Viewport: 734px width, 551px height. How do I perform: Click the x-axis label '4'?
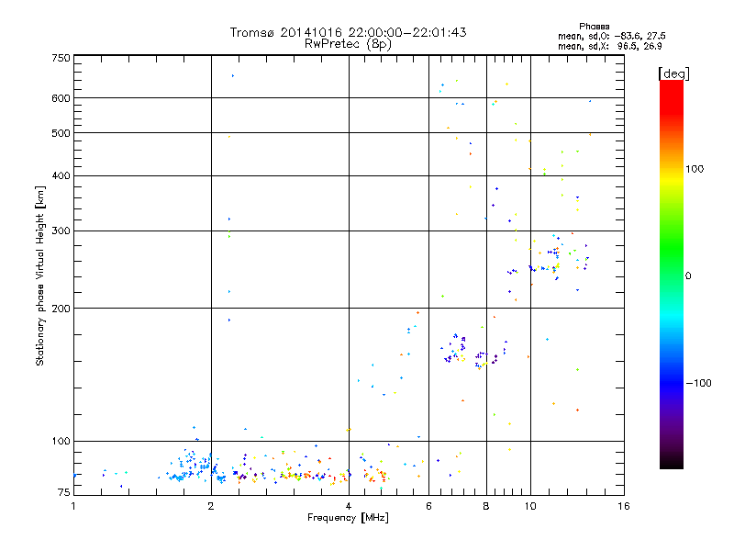[x=349, y=506]
